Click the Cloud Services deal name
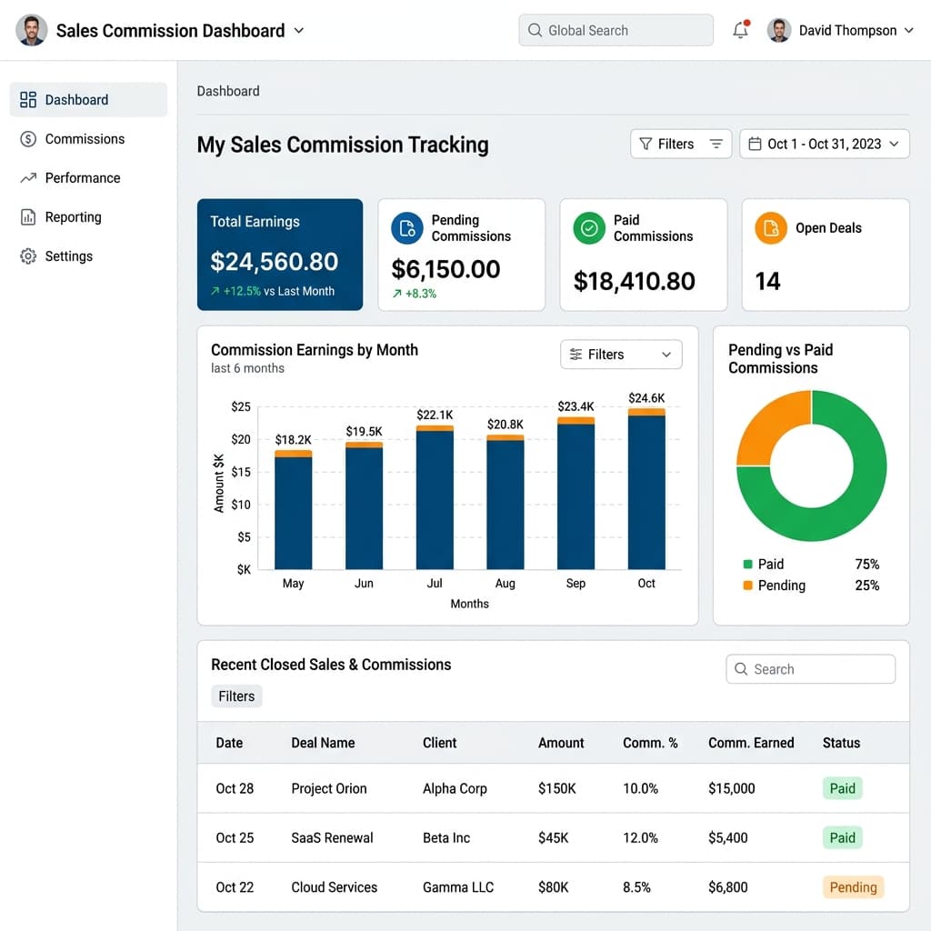Image resolution: width=931 pixels, height=931 pixels. (335, 887)
